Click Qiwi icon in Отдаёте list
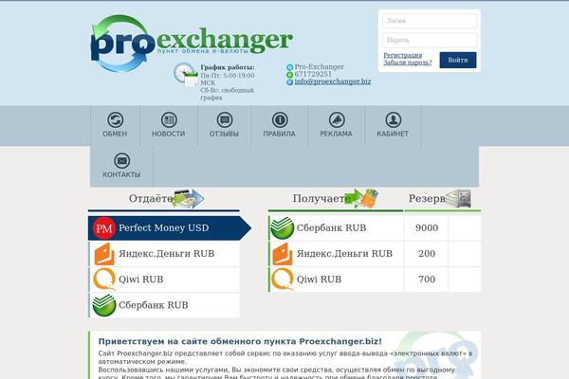This screenshot has width=569, height=379. point(104,280)
